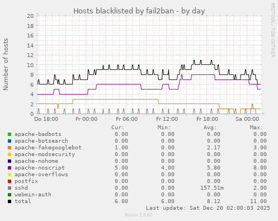Viewport: 278px width, 221px height.
Task: Click the Cur: column header
Action: click(x=118, y=128)
